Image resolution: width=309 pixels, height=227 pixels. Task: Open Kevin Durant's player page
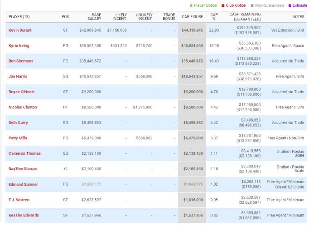click(21, 30)
